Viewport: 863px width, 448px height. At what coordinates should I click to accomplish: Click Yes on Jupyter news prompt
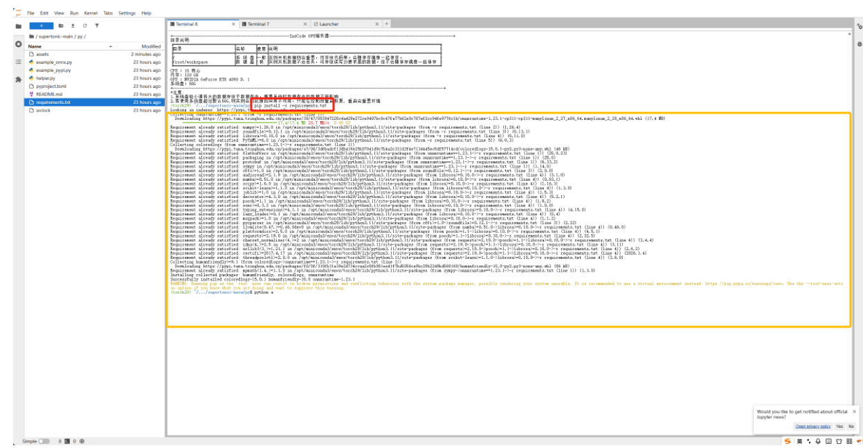(x=839, y=427)
